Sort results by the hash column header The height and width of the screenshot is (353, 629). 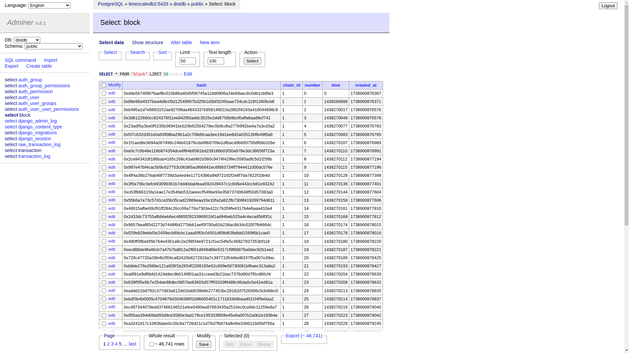click(x=201, y=85)
